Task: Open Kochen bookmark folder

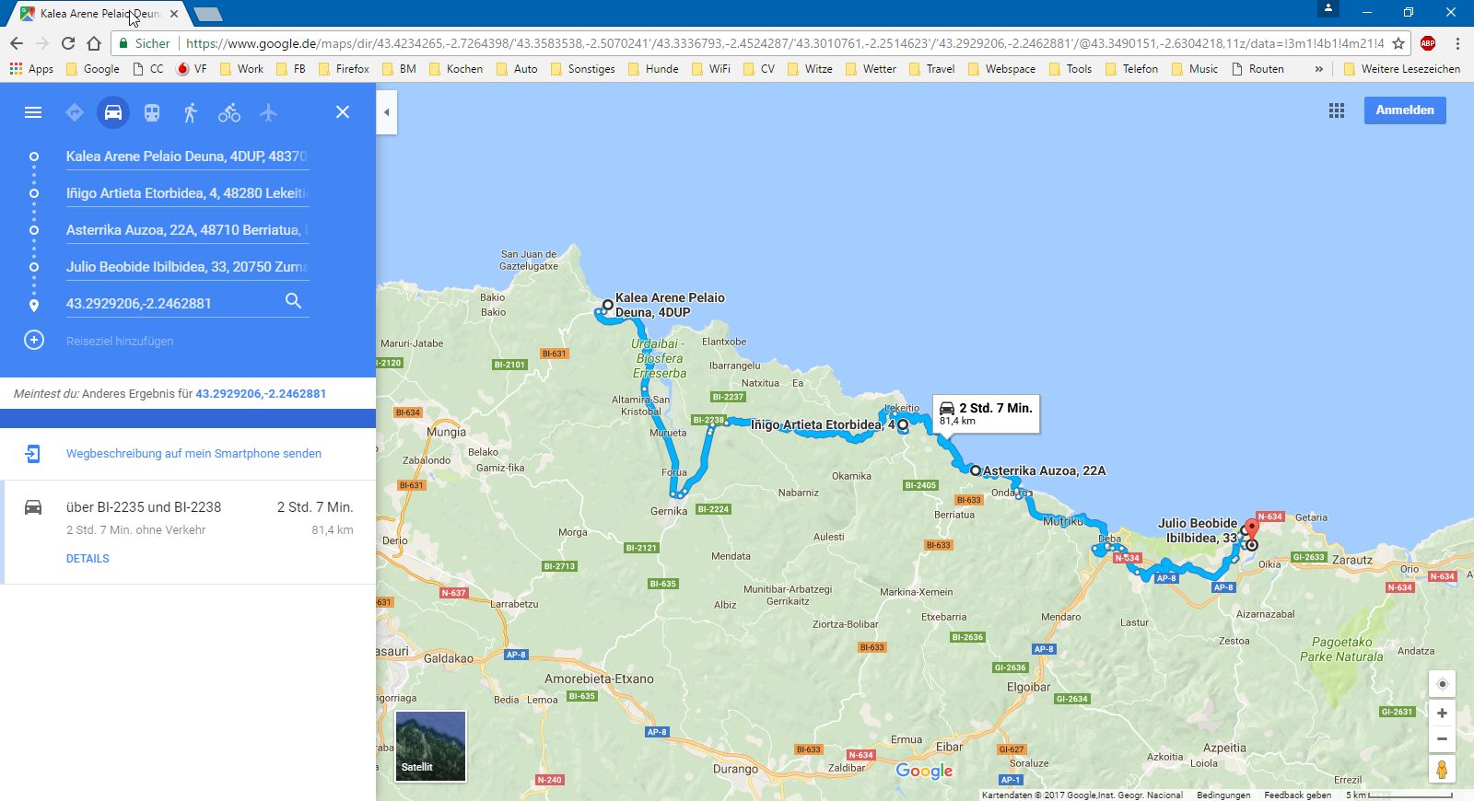Action: (455, 69)
